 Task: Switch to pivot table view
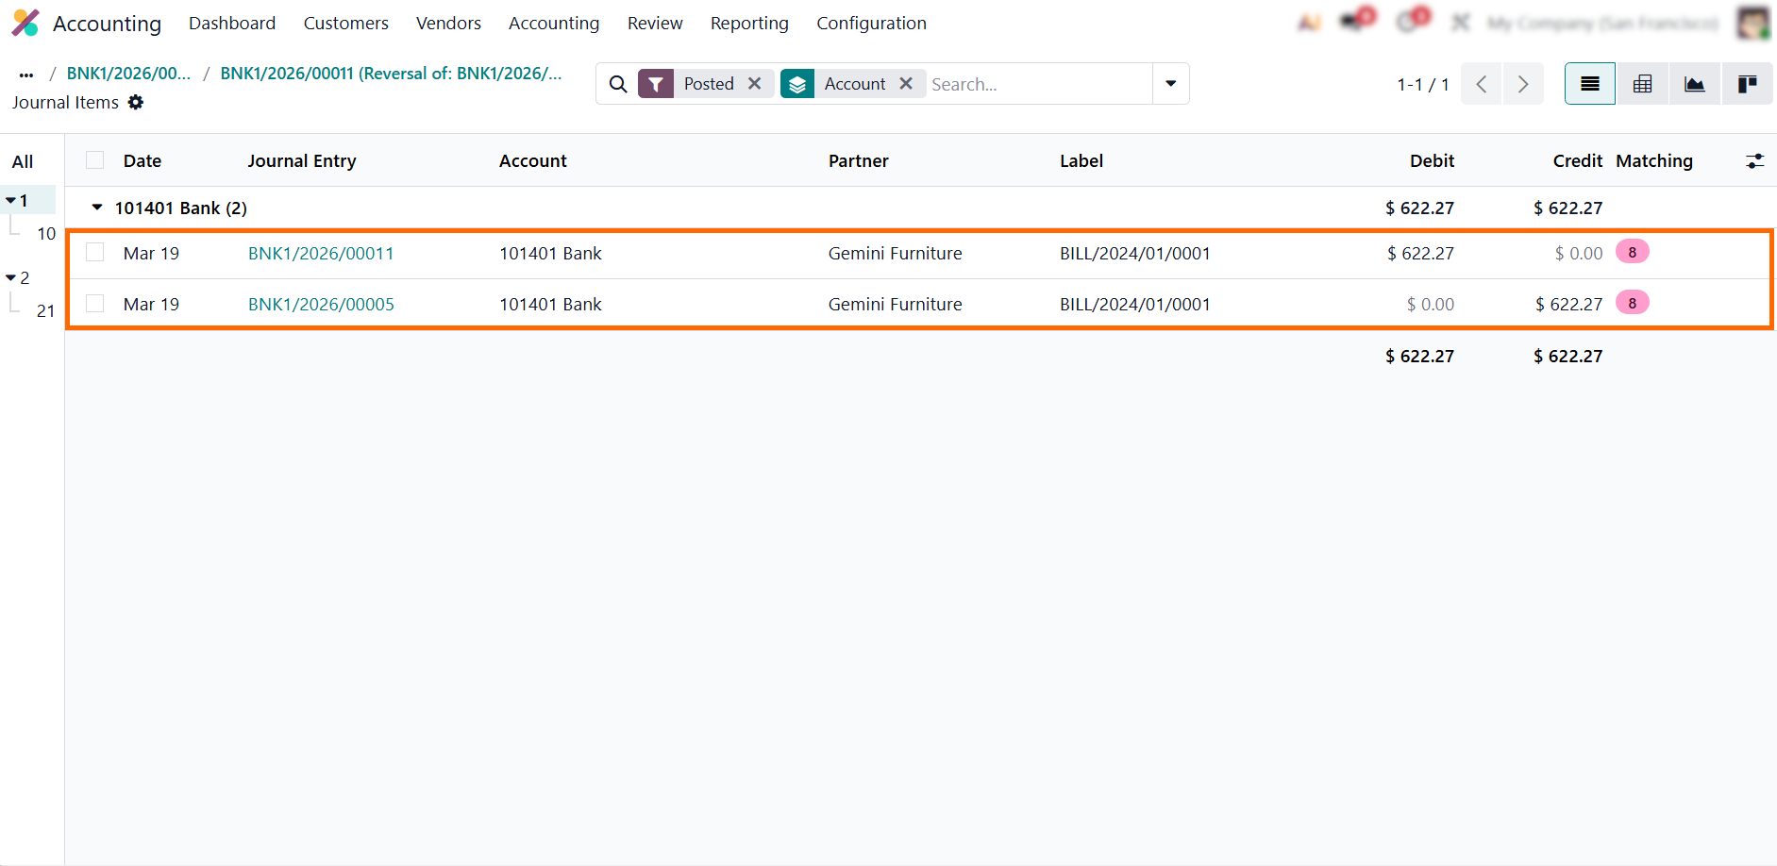click(x=1642, y=84)
